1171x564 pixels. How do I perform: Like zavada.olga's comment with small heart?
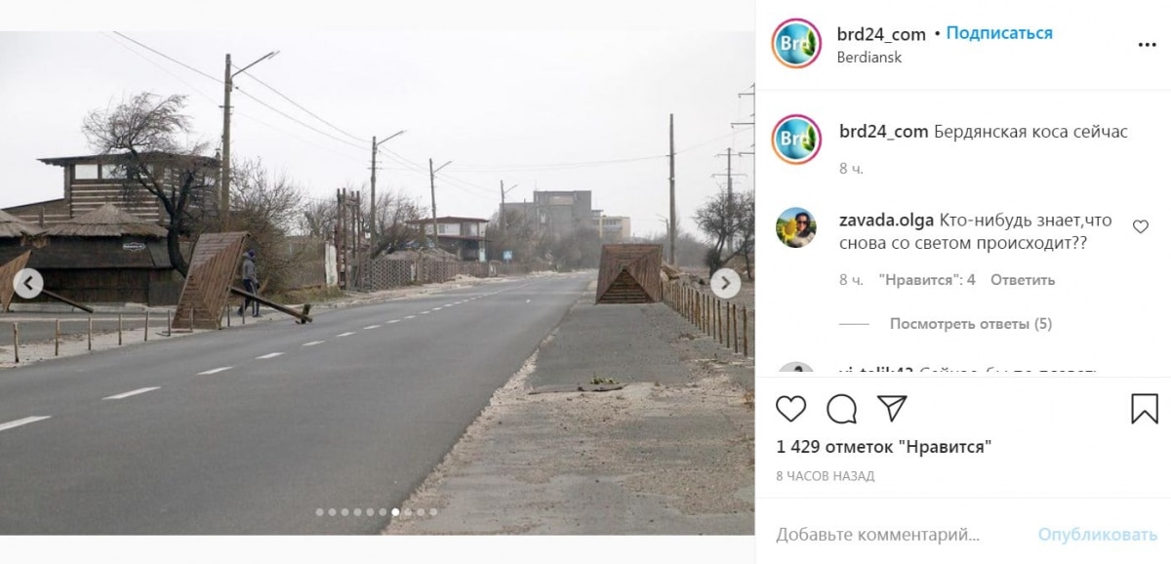1141,226
